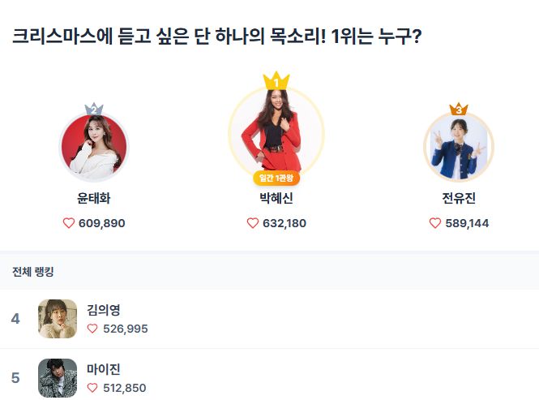Click the heart icon under 김의영
This screenshot has height=400, width=539.
[92, 329]
